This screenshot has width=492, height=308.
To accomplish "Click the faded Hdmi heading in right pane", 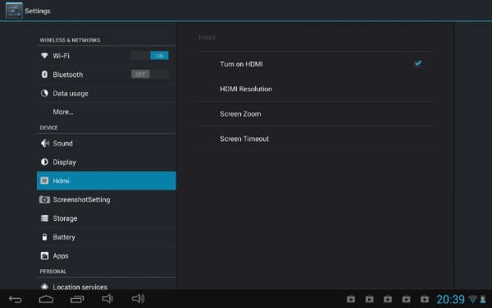I will pos(207,37).
